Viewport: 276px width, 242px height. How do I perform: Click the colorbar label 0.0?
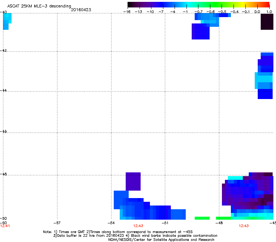257,12
